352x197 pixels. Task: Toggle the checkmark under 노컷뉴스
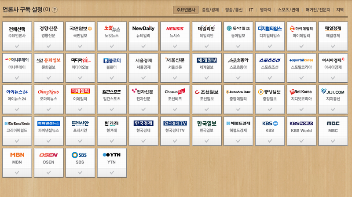coord(112,46)
